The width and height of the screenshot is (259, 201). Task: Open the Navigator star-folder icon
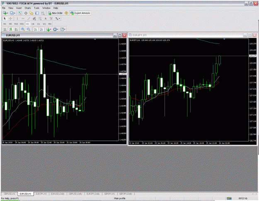tap(31, 13)
